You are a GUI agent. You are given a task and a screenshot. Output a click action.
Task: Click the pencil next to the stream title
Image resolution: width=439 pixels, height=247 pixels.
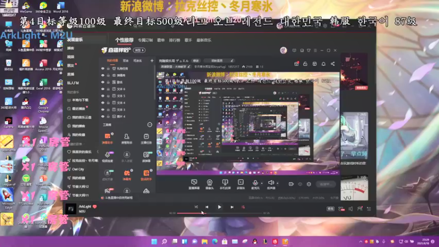[232, 60]
